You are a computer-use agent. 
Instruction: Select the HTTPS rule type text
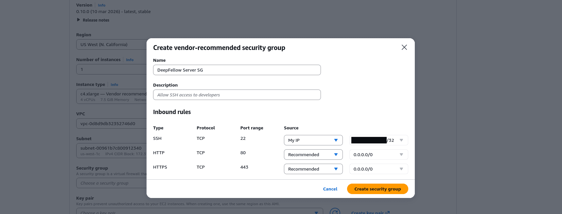[160, 167]
